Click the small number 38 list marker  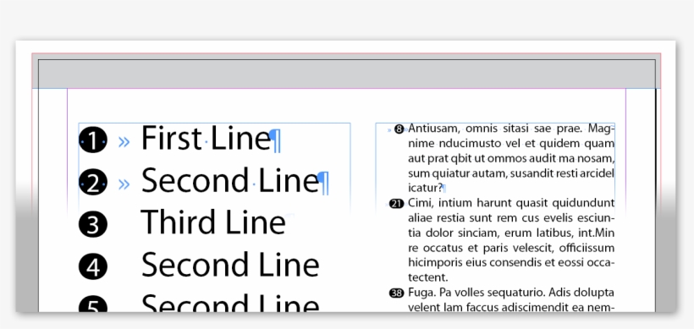coord(397,293)
